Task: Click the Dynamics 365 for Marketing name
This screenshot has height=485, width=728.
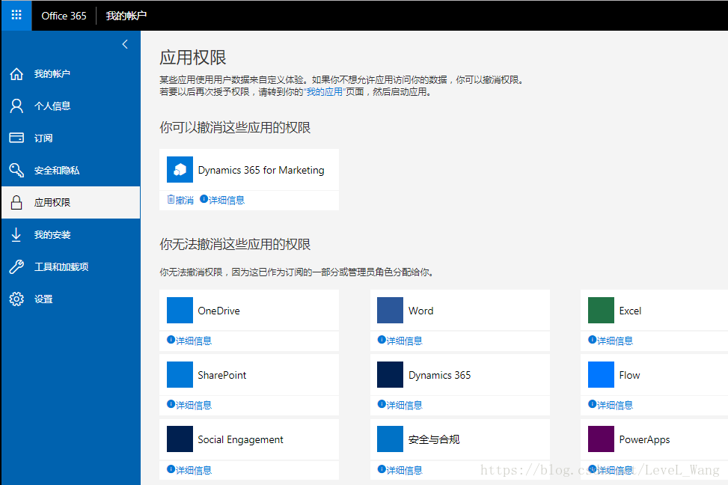Action: point(261,170)
